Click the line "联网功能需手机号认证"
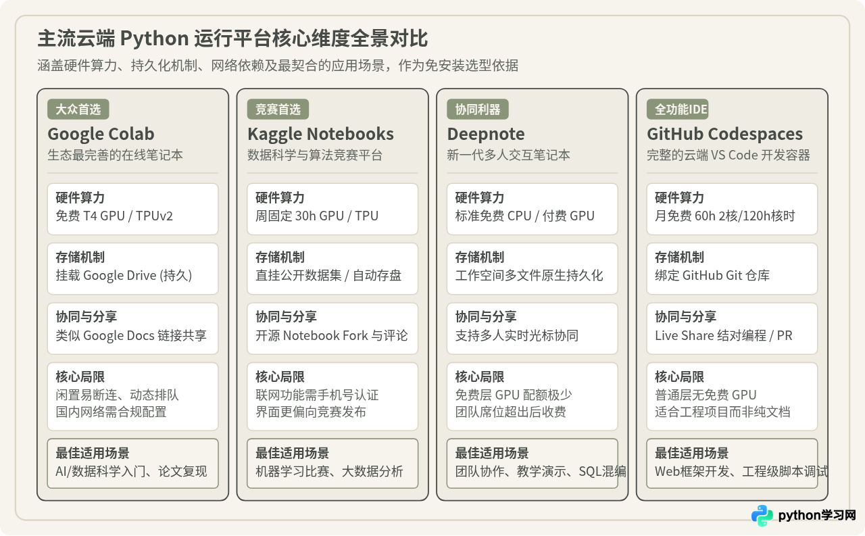This screenshot has height=536, width=865. (x=317, y=395)
